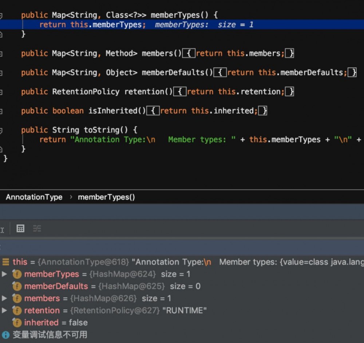Expand the retention RetentionPolicy variable node
The width and height of the screenshot is (364, 343).
click(x=4, y=311)
